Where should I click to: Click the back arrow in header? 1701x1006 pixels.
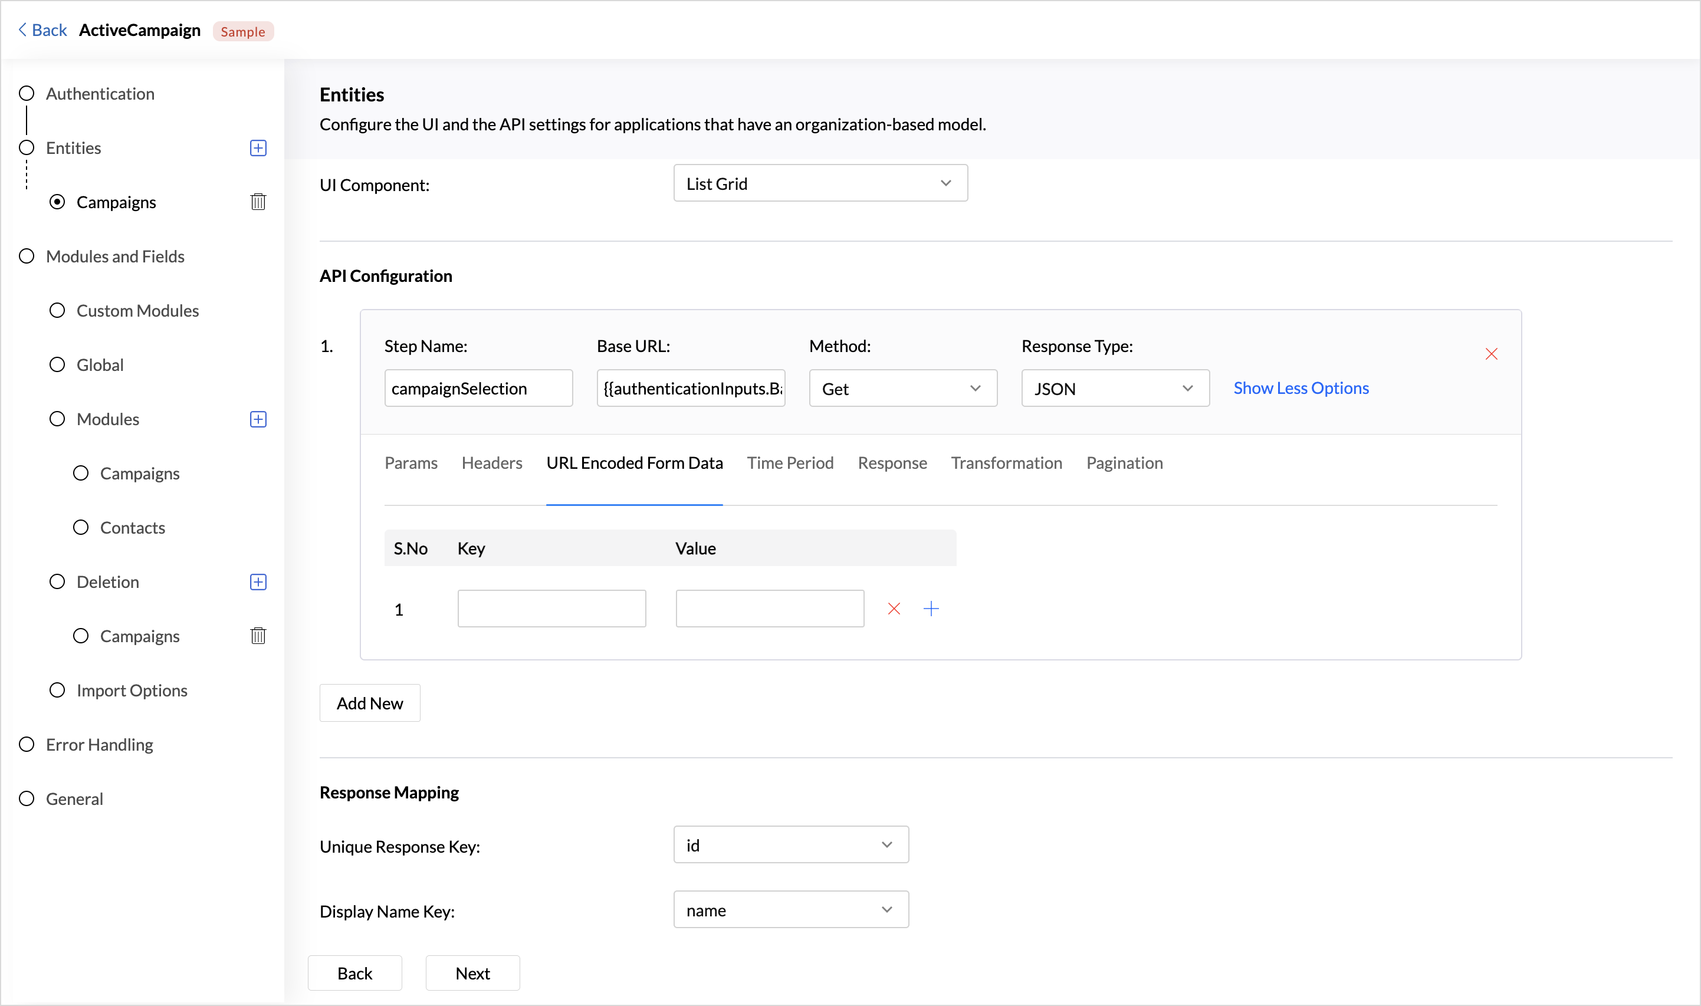[23, 30]
